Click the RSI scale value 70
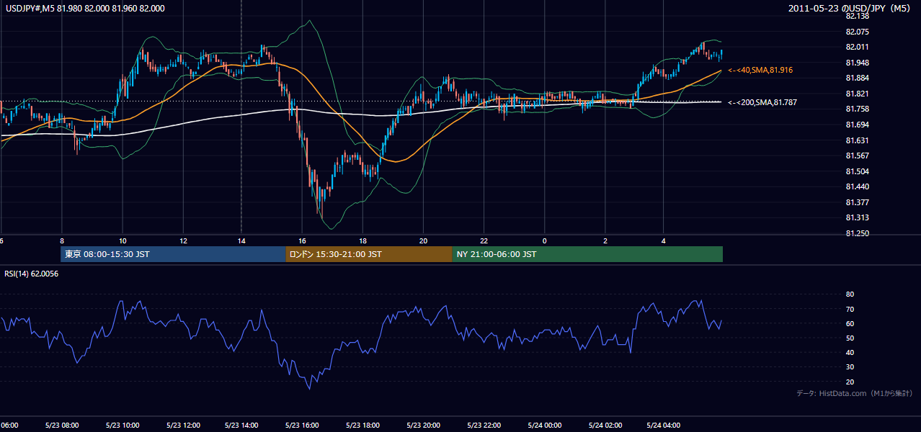 tap(850, 309)
